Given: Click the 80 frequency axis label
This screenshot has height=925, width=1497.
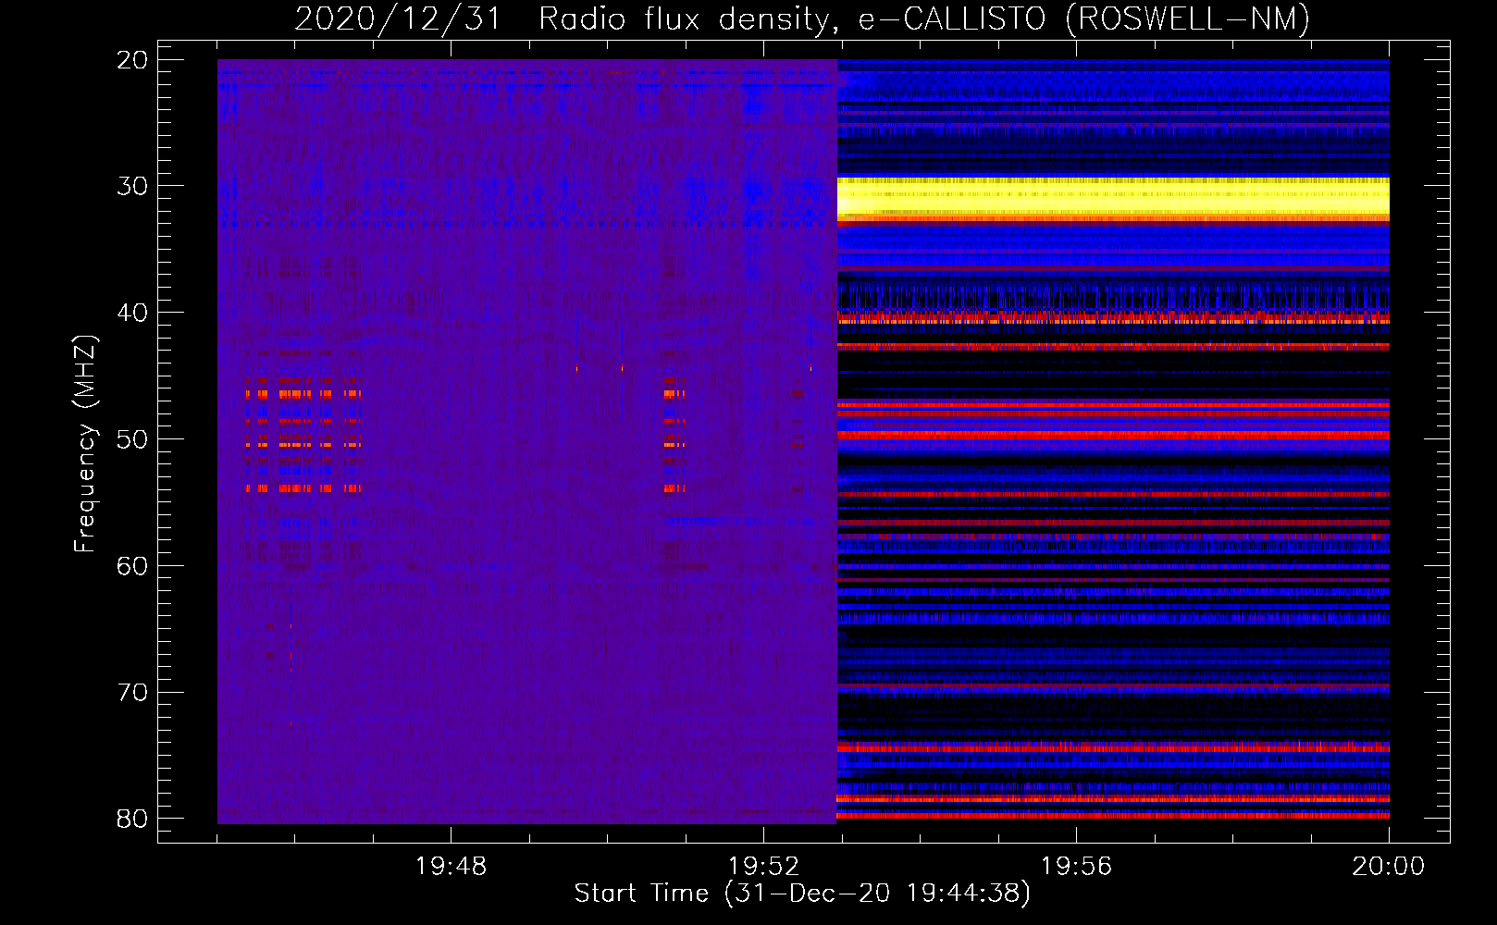Looking at the screenshot, I should (132, 819).
